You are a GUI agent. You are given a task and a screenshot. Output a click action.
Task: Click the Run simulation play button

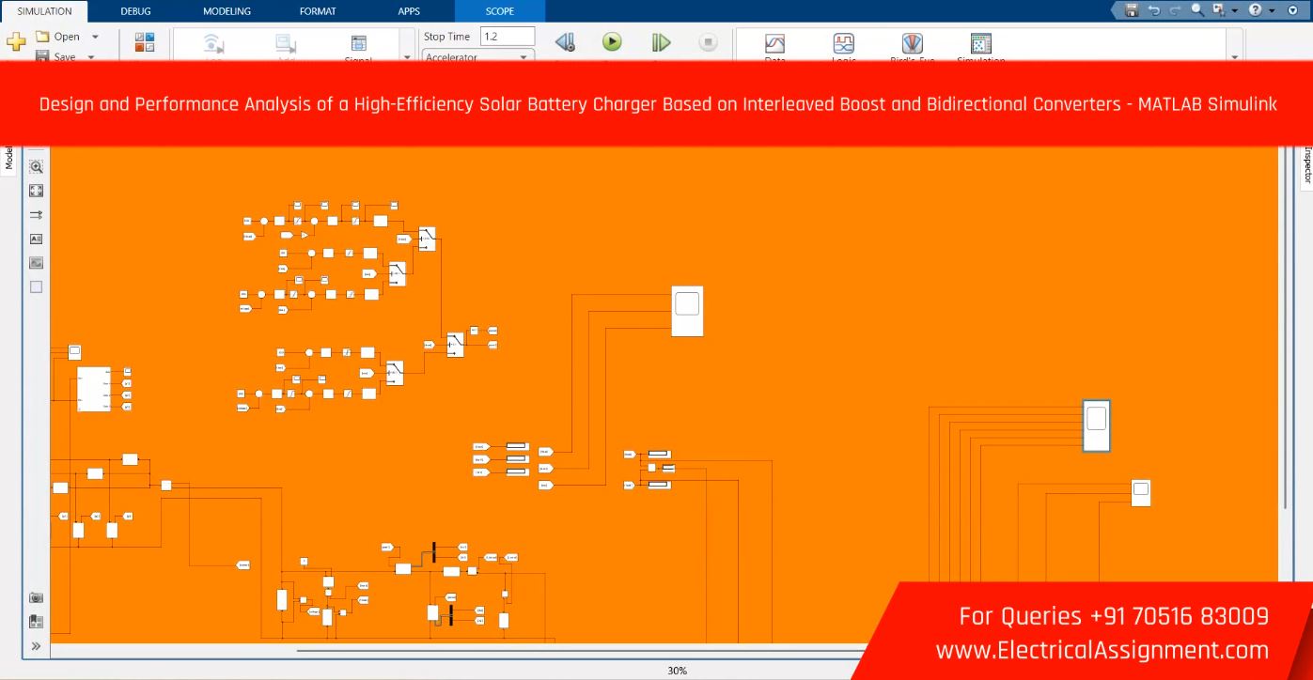(612, 41)
